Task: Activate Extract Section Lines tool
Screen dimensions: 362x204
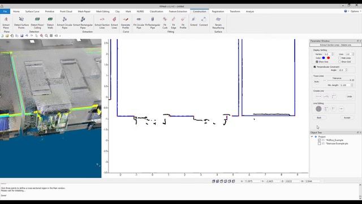Action: click(102, 23)
